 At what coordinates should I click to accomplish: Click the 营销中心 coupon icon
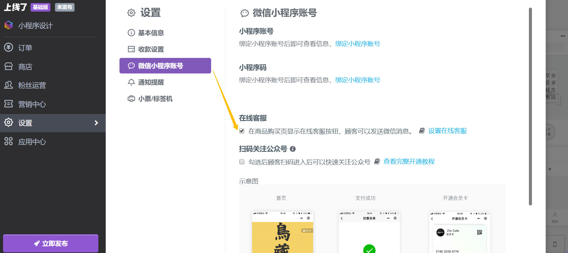pyautogui.click(x=9, y=104)
